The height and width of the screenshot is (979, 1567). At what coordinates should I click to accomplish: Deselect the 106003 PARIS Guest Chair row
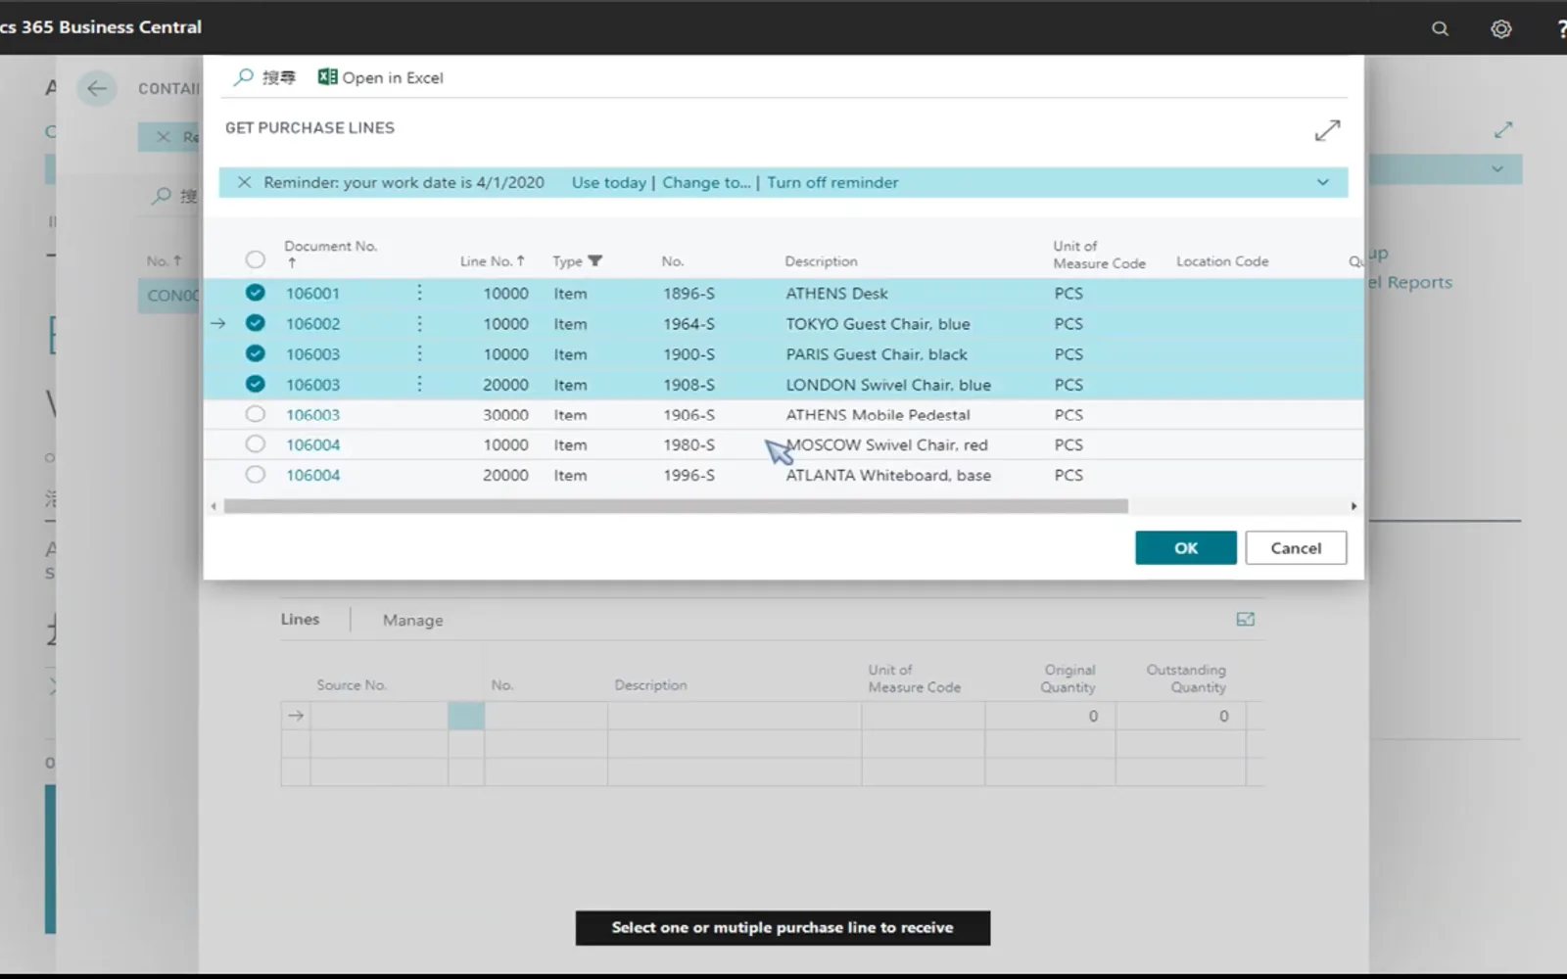point(255,353)
